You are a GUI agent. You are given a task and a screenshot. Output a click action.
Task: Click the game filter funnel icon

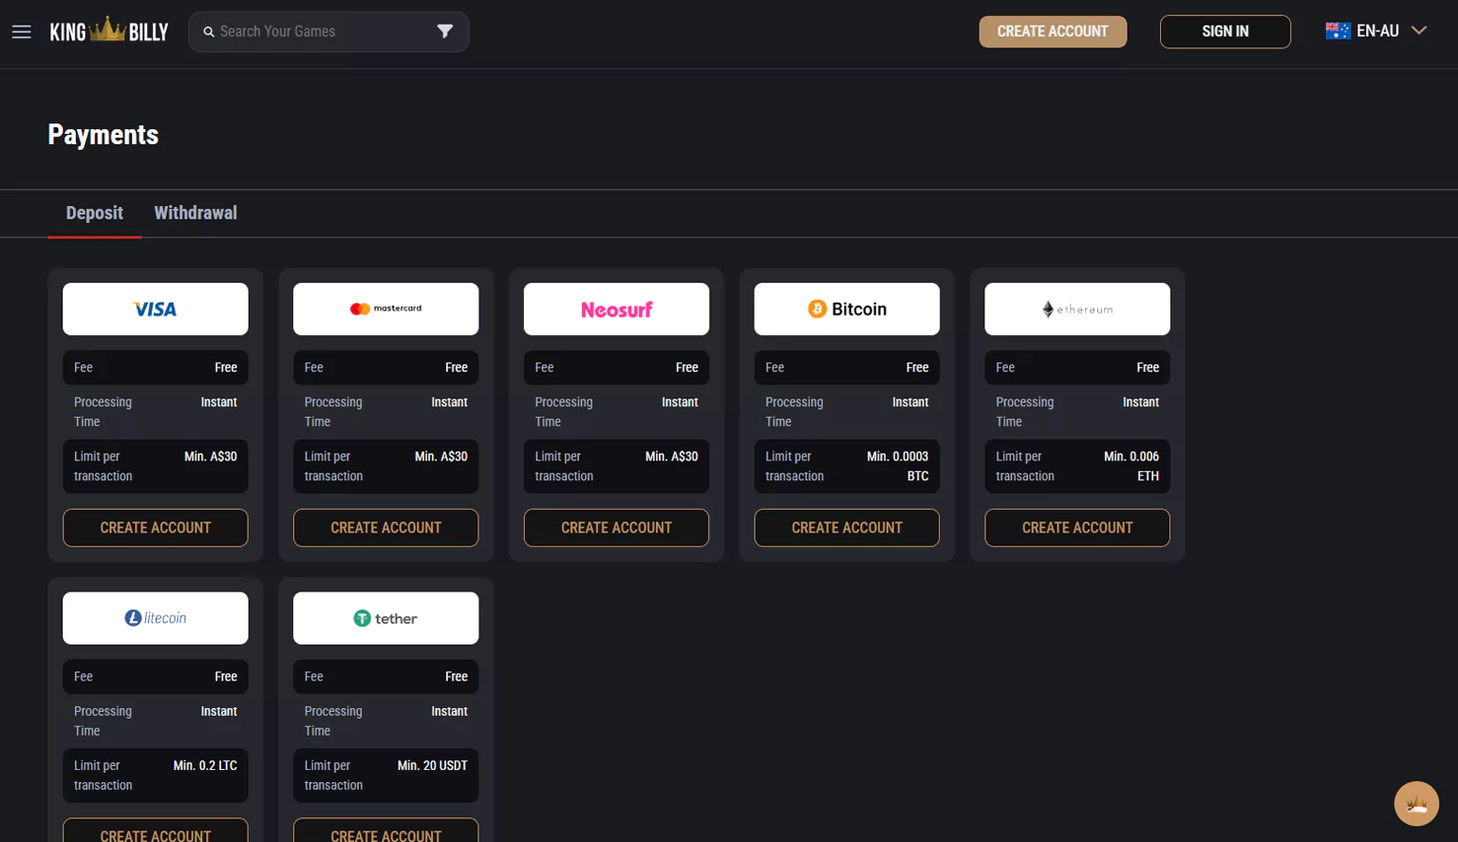pos(444,31)
